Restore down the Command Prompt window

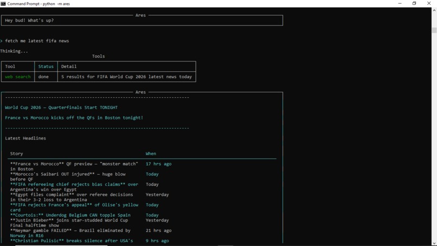[x=414, y=3]
